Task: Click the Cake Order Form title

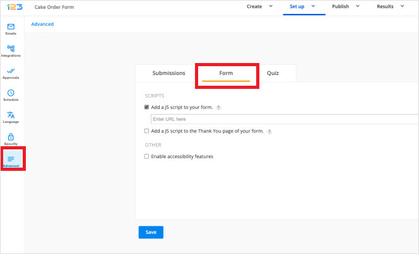Action: [54, 7]
